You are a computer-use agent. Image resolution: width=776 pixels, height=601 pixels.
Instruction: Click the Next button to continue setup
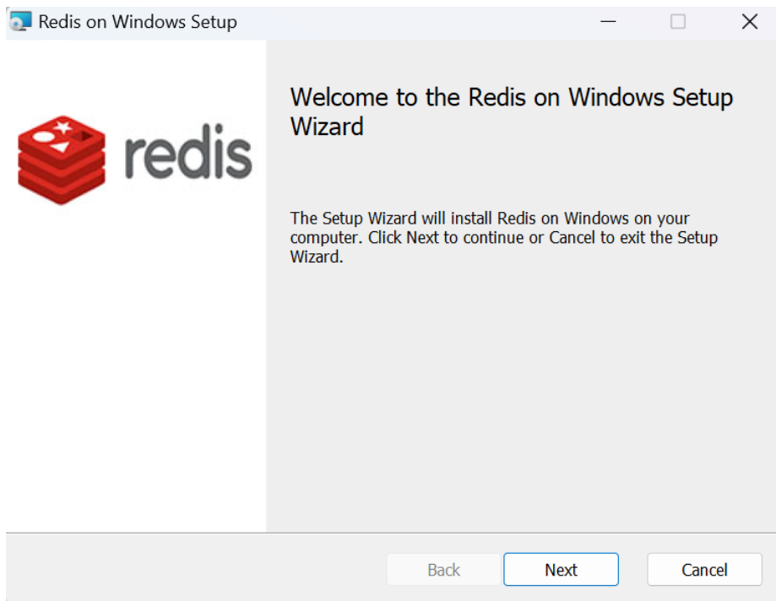pyautogui.click(x=561, y=569)
